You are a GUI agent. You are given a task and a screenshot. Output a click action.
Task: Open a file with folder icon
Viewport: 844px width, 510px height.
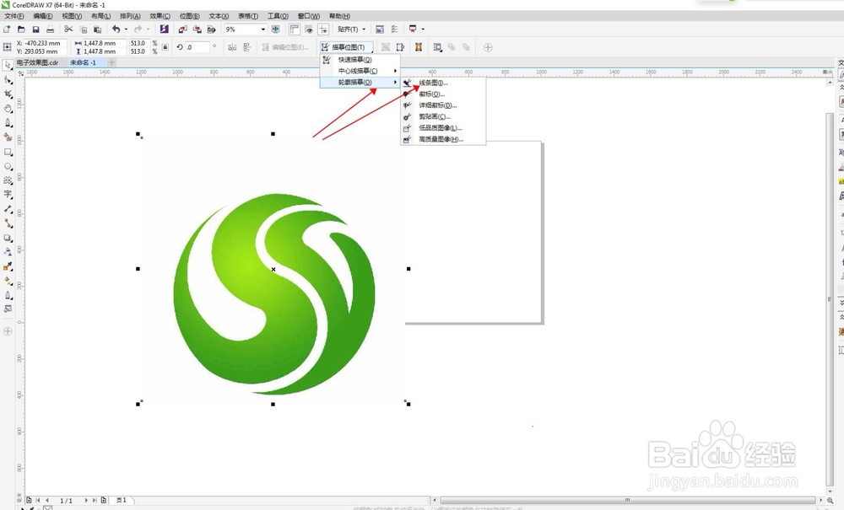[x=22, y=29]
